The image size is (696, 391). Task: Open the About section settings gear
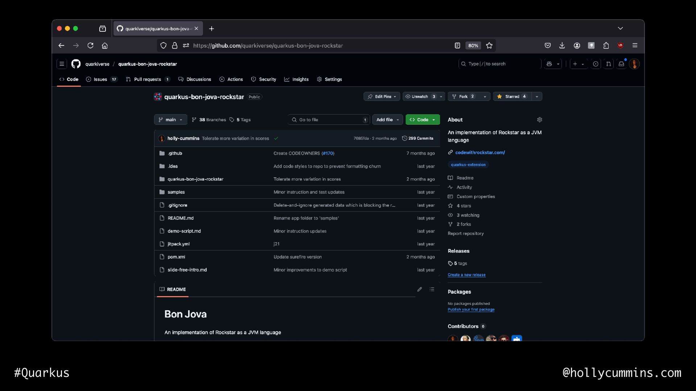tap(539, 120)
